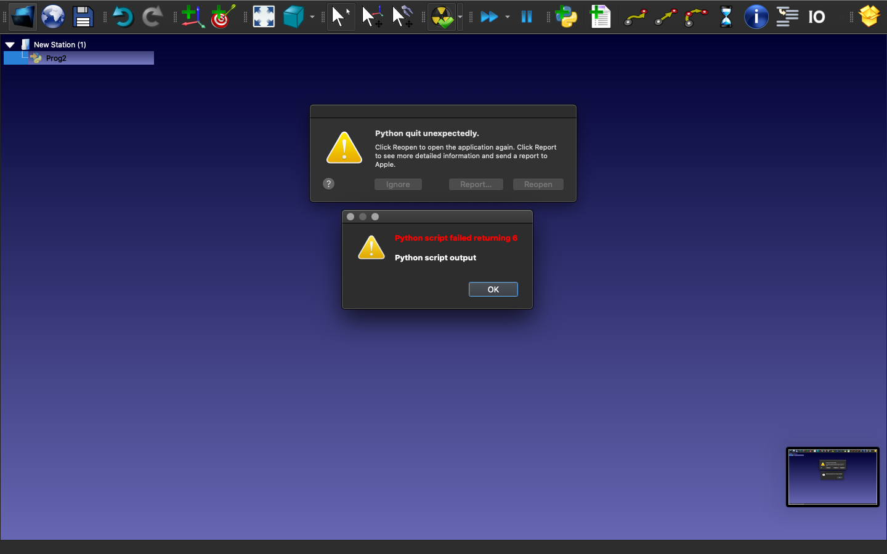The image size is (887, 554).
Task: Open the online library globe icon
Action: [53, 17]
